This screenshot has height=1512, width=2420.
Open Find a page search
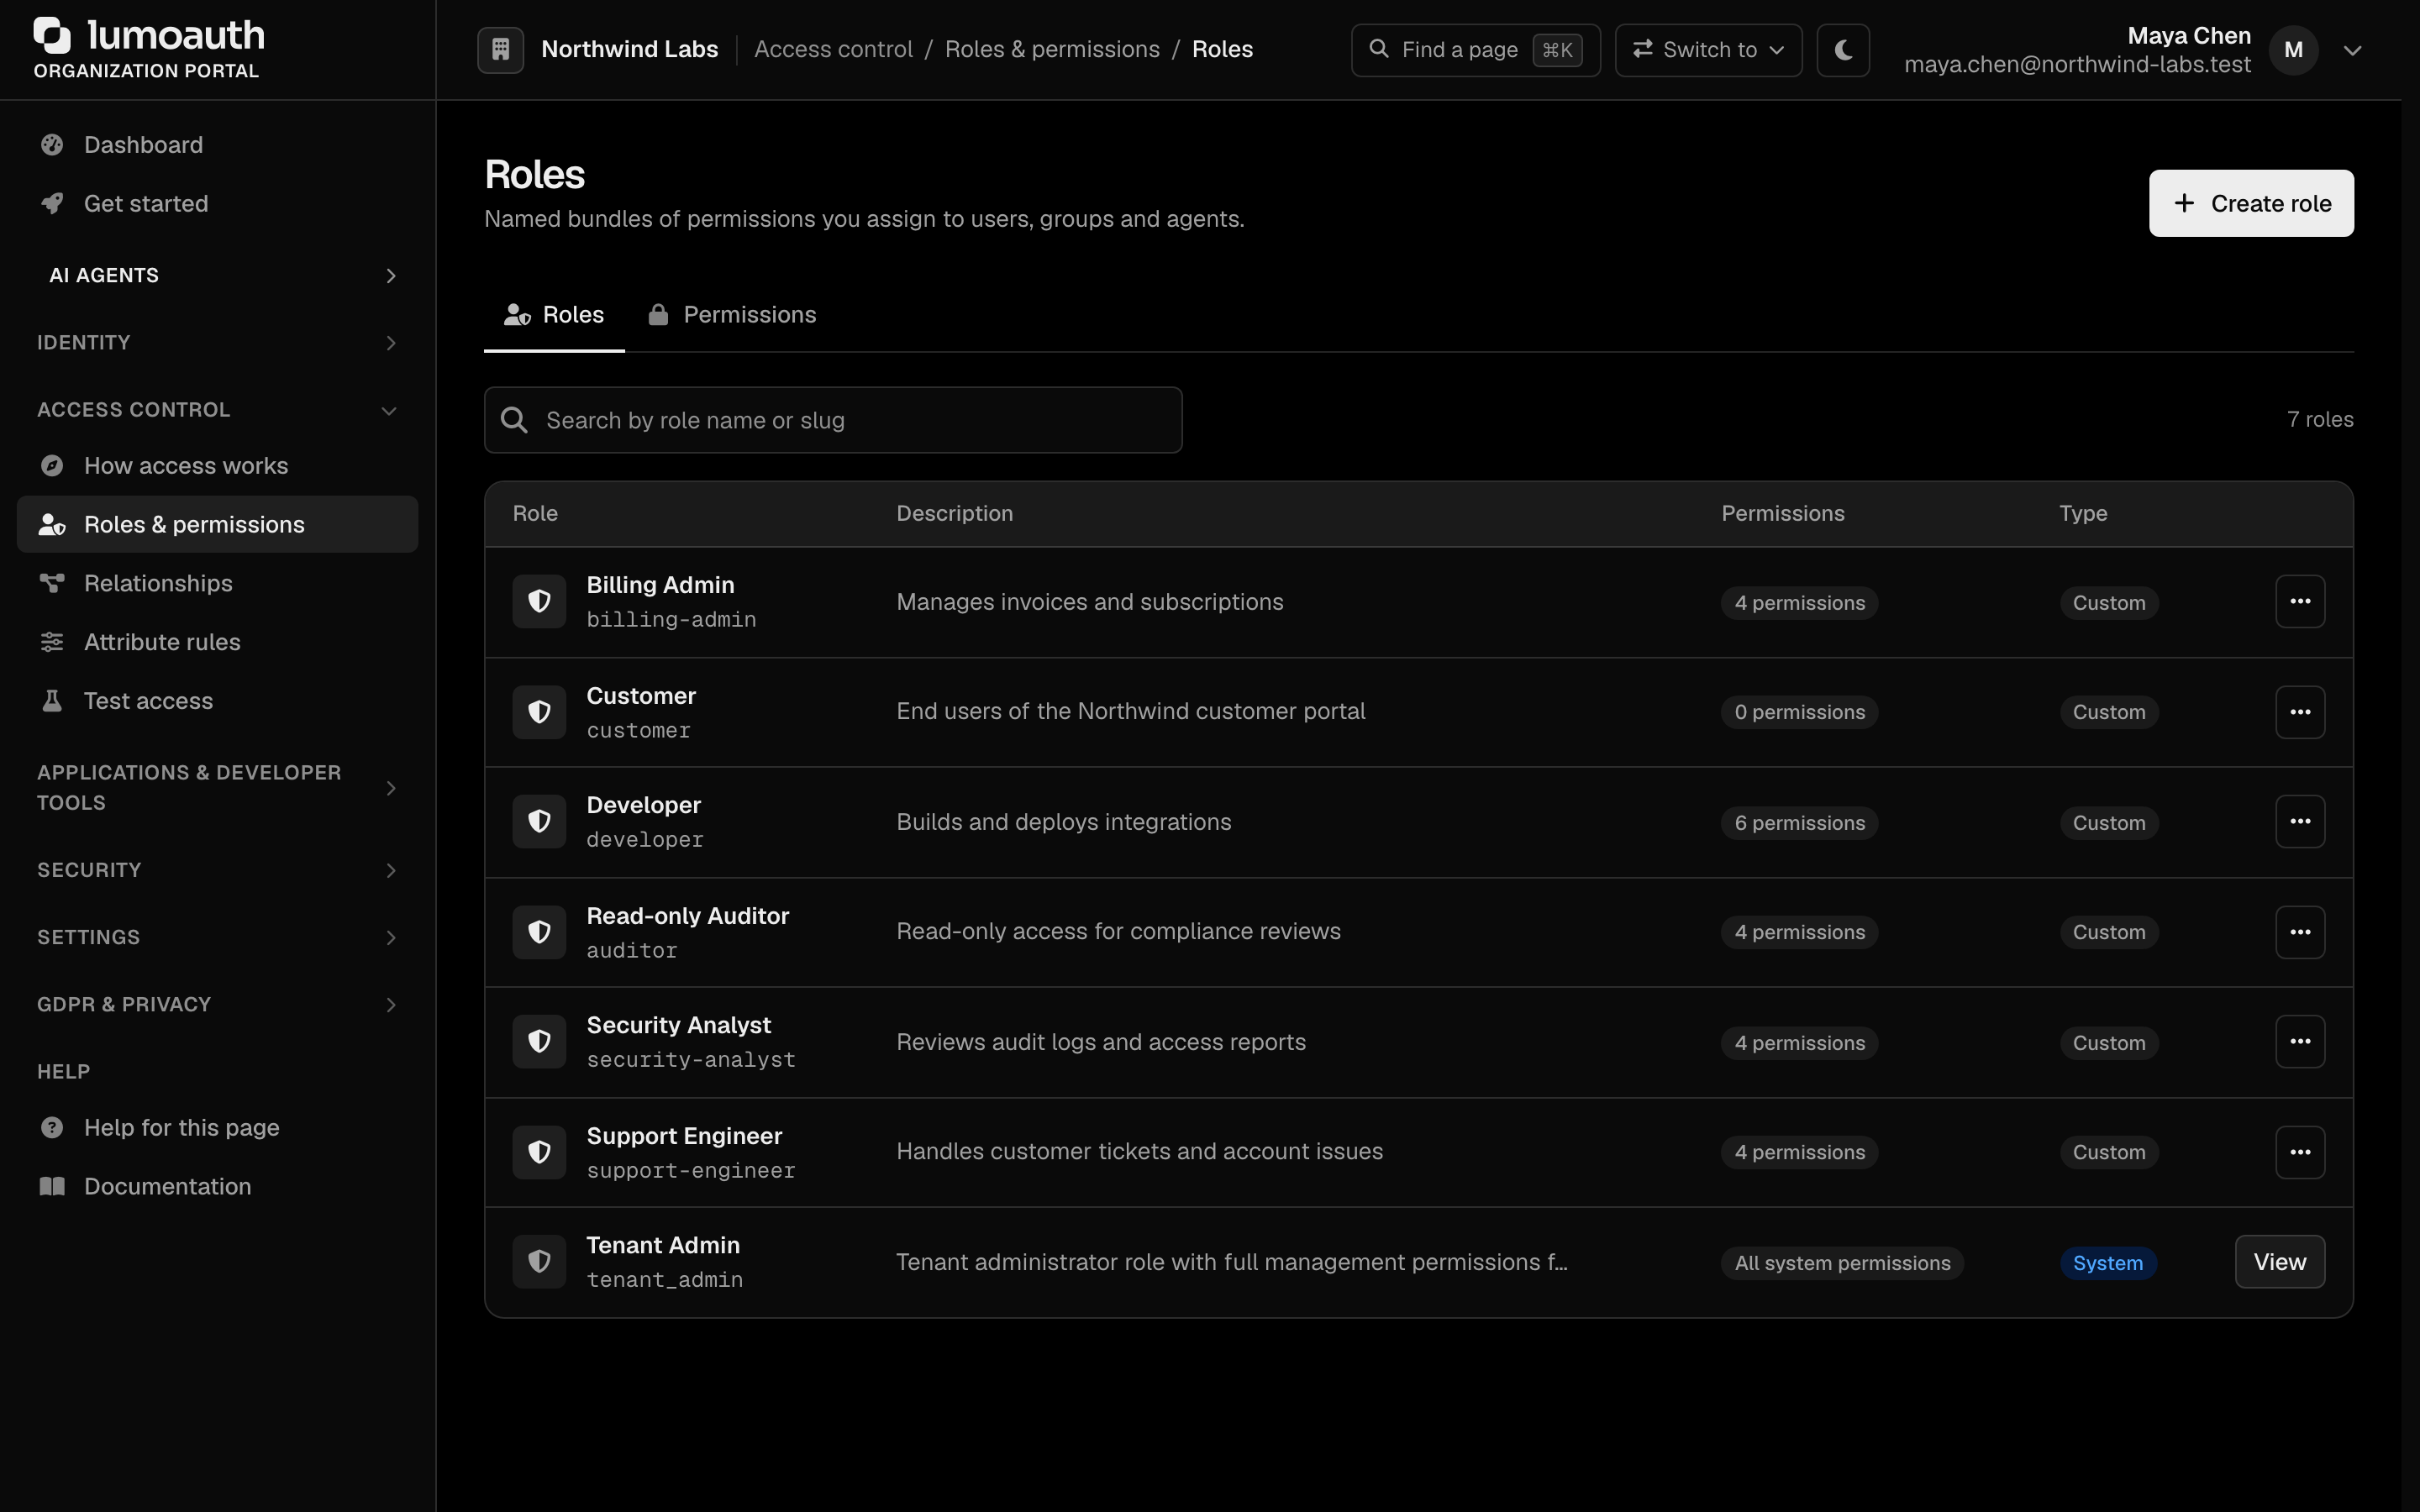(1475, 49)
